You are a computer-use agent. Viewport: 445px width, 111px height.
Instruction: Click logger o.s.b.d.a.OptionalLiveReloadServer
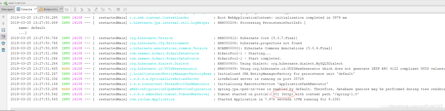164,79
